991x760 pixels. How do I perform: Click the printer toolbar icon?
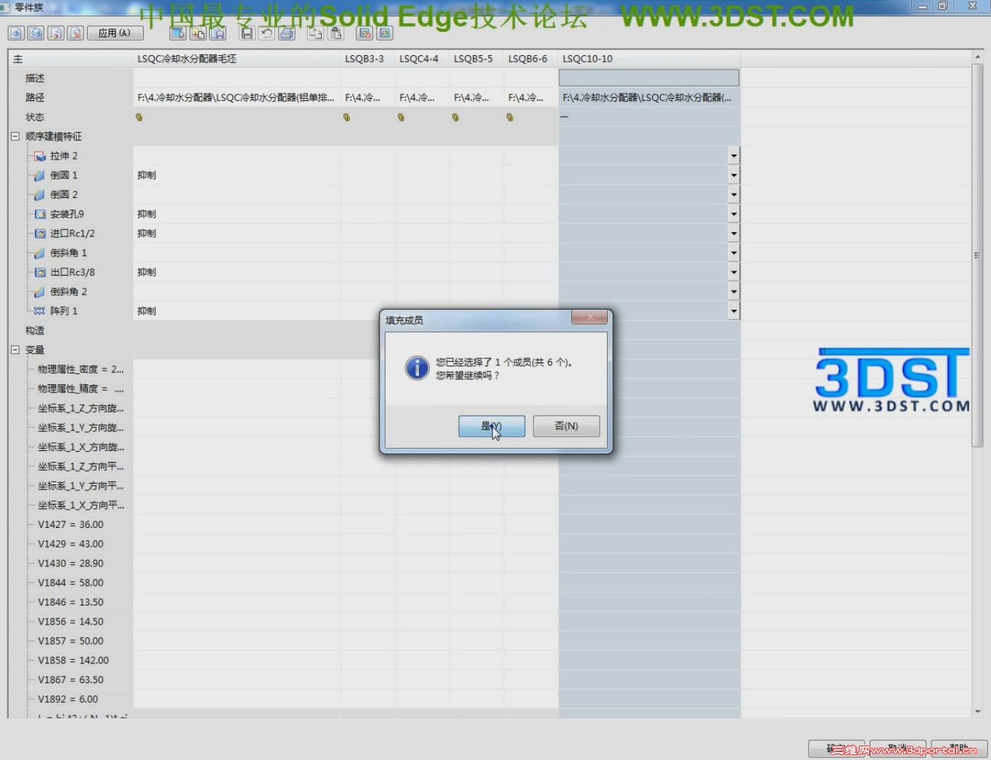[287, 33]
